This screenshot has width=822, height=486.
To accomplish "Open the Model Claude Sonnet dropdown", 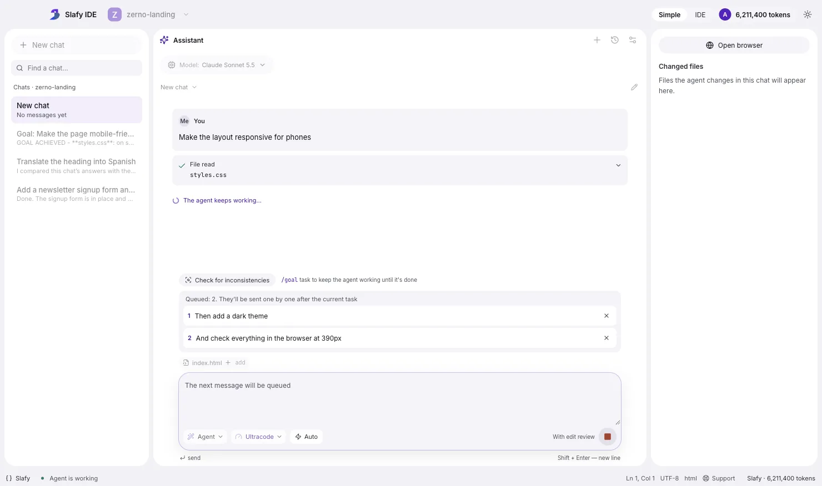I will click(x=217, y=65).
